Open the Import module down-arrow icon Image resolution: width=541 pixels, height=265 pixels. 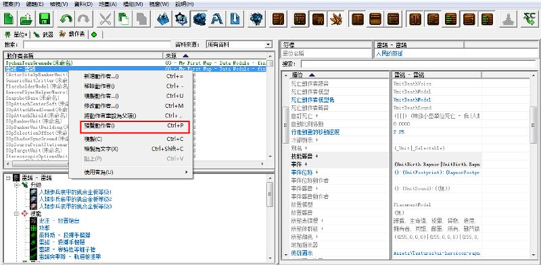pos(235,18)
